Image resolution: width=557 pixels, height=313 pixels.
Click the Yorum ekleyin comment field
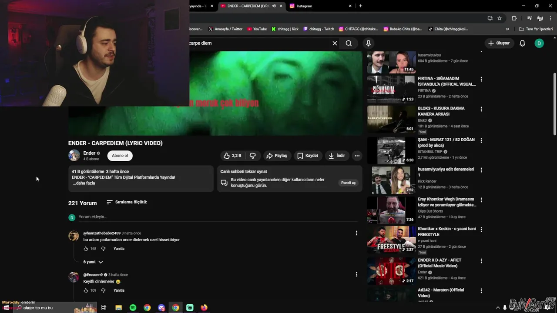tap(217, 217)
